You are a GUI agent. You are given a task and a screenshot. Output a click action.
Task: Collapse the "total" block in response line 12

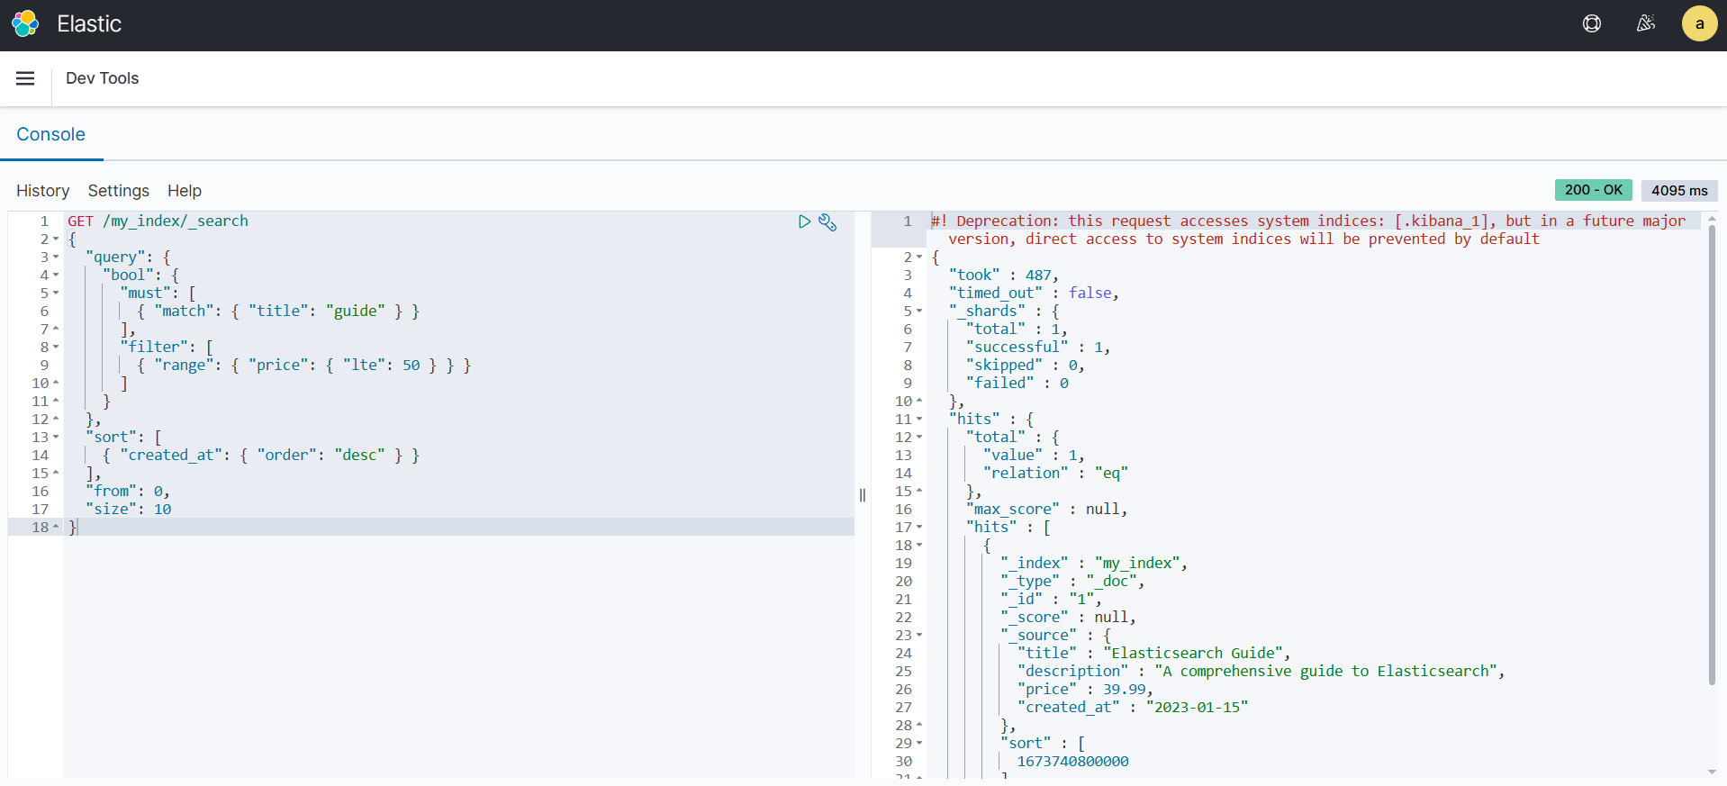[919, 438]
